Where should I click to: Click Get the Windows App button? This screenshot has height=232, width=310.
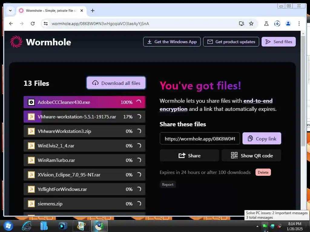pos(172,42)
